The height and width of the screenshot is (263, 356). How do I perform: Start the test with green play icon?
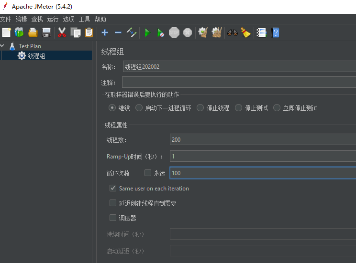pyautogui.click(x=147, y=32)
